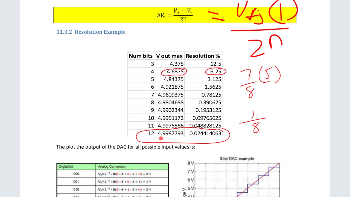Click the 'Analog Conversion' table header
Screen dimensions: 350x197
click(112, 166)
